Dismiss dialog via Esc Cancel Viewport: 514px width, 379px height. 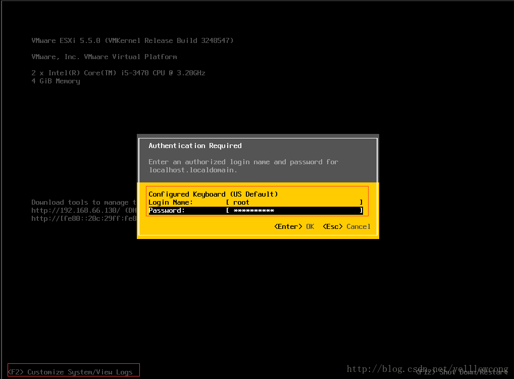[346, 226]
